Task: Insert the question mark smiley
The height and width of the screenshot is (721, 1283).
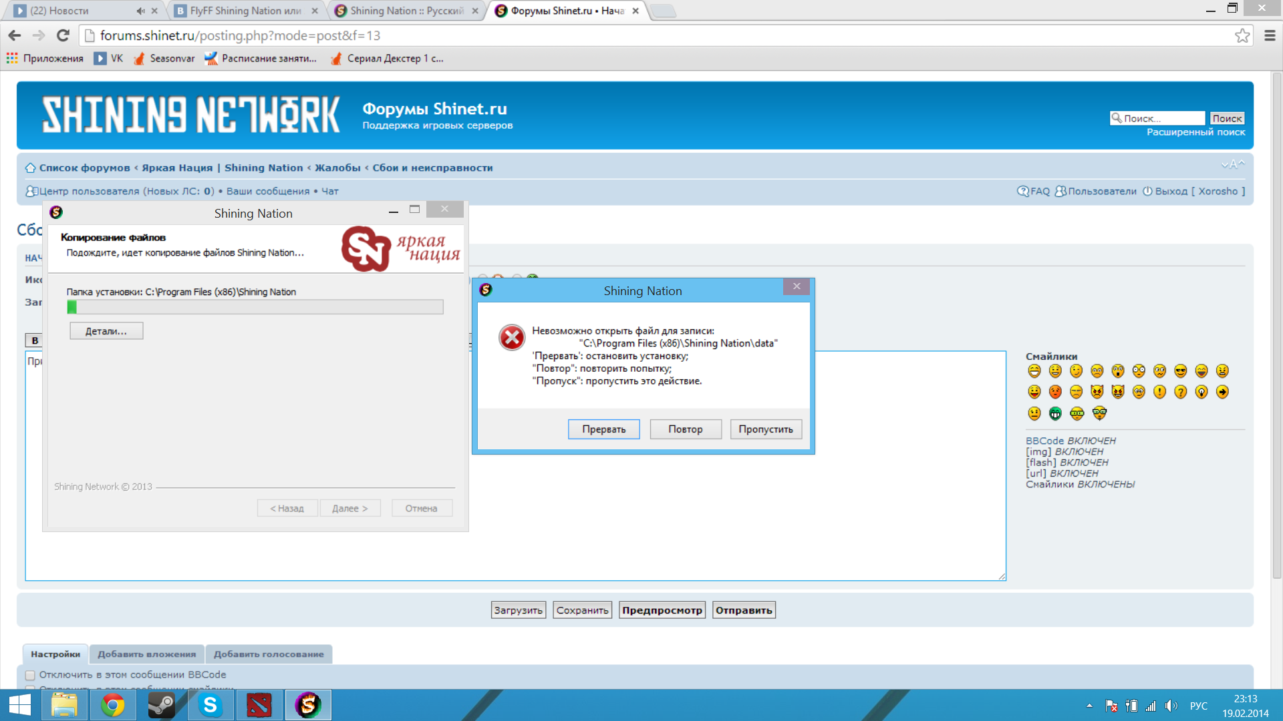Action: coord(1181,392)
